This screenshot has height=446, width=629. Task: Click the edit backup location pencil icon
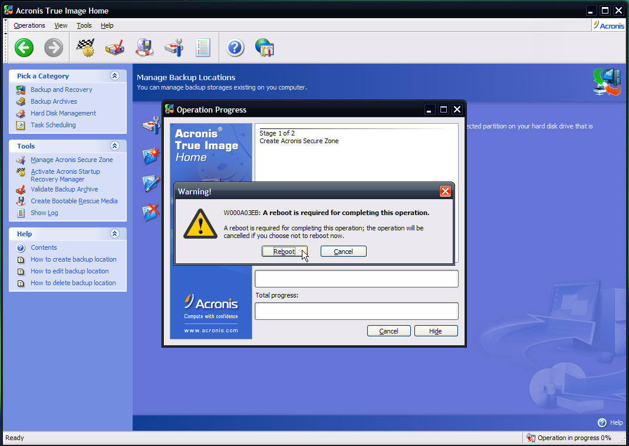click(x=151, y=183)
